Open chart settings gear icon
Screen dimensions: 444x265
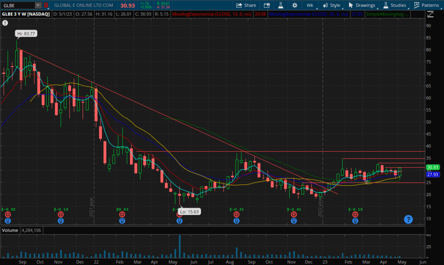pyautogui.click(x=295, y=5)
